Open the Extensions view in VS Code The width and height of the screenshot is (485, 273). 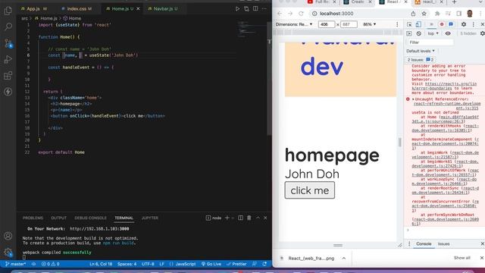tap(8, 76)
